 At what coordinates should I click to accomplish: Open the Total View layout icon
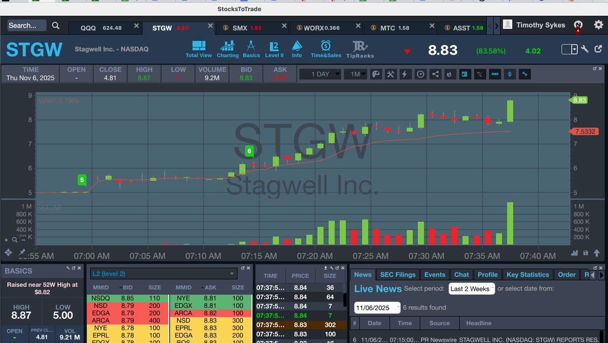[x=199, y=49]
